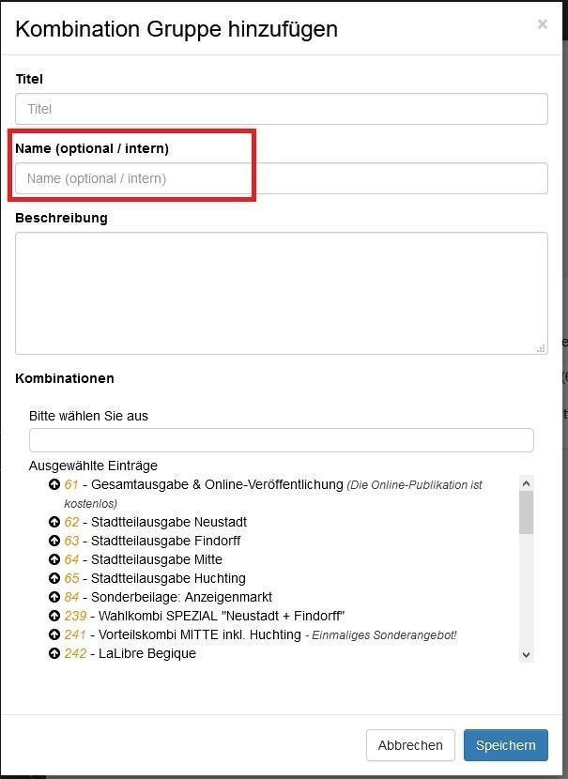The height and width of the screenshot is (779, 568).
Task: Click up-arrow icon beside Stadtteilausgabe Findorff
Action: coord(54,541)
